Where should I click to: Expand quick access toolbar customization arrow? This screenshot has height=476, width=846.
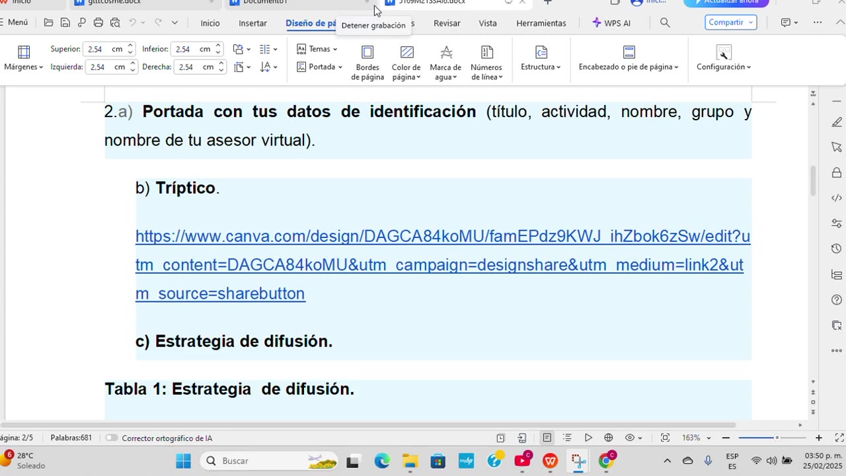click(174, 23)
